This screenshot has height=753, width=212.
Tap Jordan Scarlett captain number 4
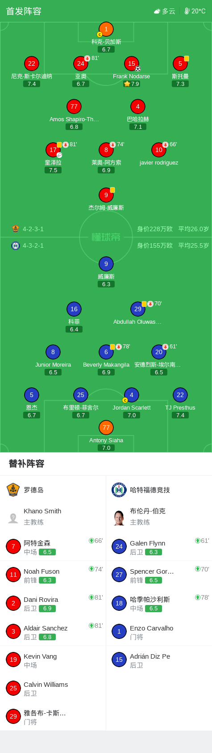[132, 395]
